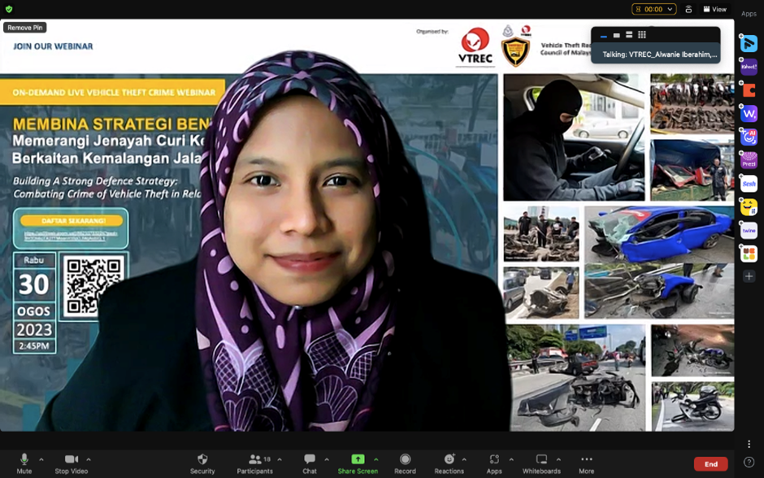This screenshot has width=764, height=478.
Task: Open the View layout menu
Action: [715, 9]
